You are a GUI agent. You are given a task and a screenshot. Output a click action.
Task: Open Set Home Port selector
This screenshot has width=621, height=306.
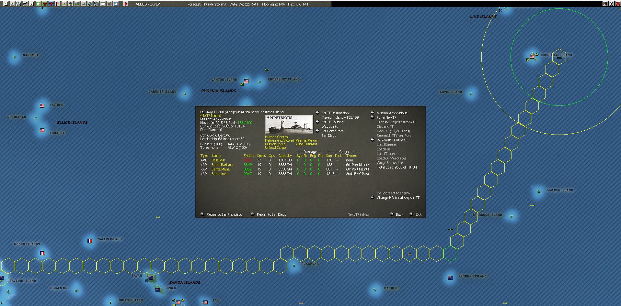(332, 131)
